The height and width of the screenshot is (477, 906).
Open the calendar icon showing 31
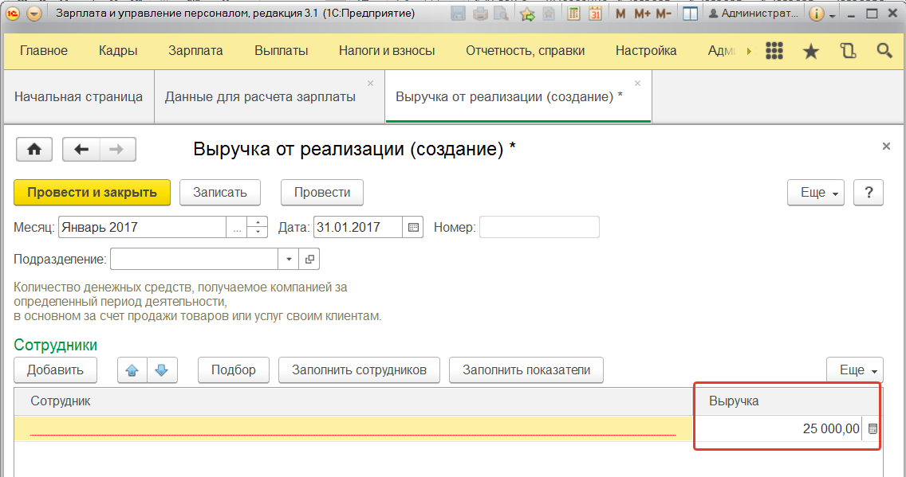[595, 14]
